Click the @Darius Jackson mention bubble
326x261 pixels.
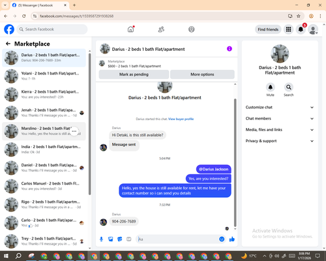click(214, 169)
